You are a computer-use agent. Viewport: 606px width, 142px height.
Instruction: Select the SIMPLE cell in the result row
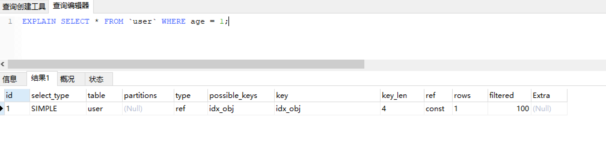point(44,109)
